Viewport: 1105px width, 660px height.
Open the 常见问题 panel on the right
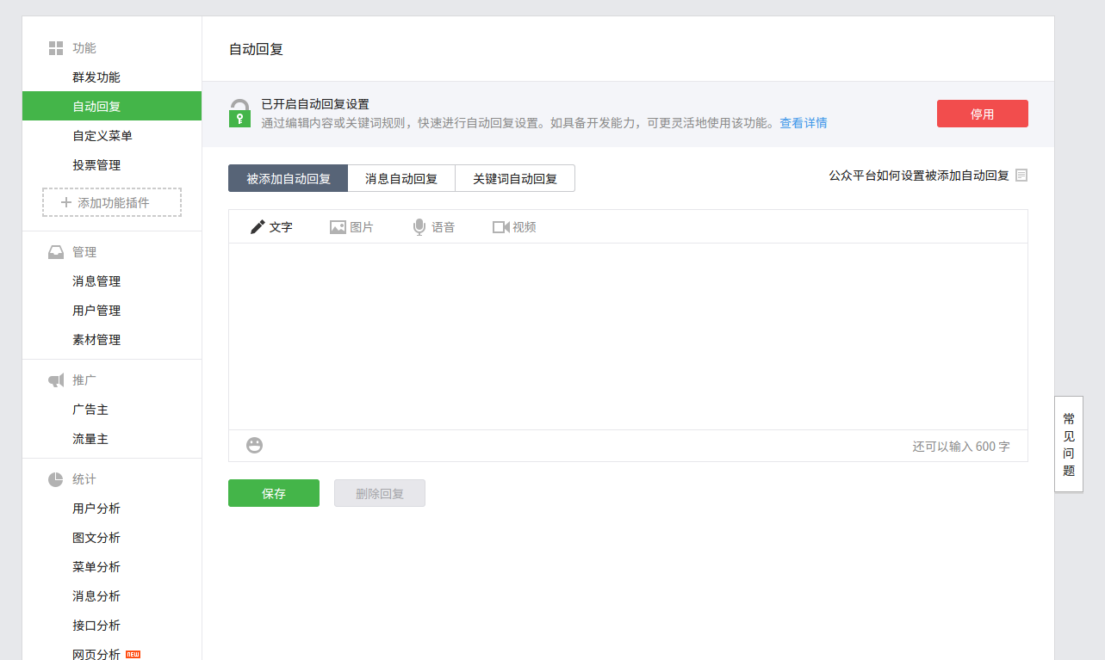tap(1068, 446)
